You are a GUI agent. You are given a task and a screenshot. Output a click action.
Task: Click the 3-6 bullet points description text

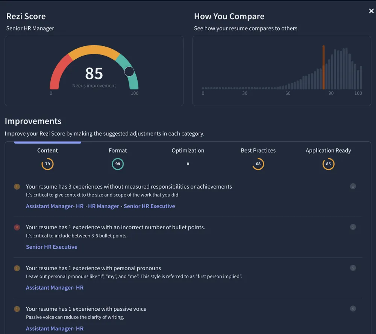point(76,236)
